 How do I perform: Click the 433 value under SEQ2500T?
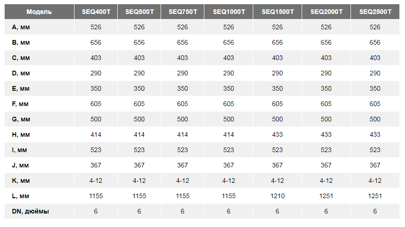[375, 134]
